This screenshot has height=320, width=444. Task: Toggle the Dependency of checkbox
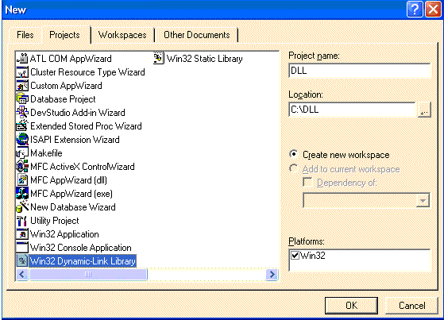tap(308, 183)
